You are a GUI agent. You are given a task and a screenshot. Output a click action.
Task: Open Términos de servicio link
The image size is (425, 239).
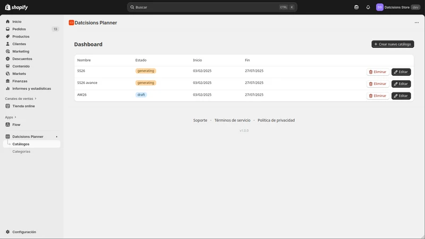point(232,121)
